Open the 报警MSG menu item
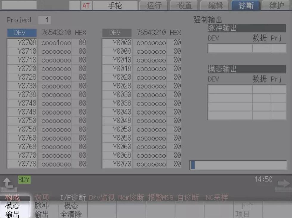Viewport: 292px width, 218px height. point(160,197)
